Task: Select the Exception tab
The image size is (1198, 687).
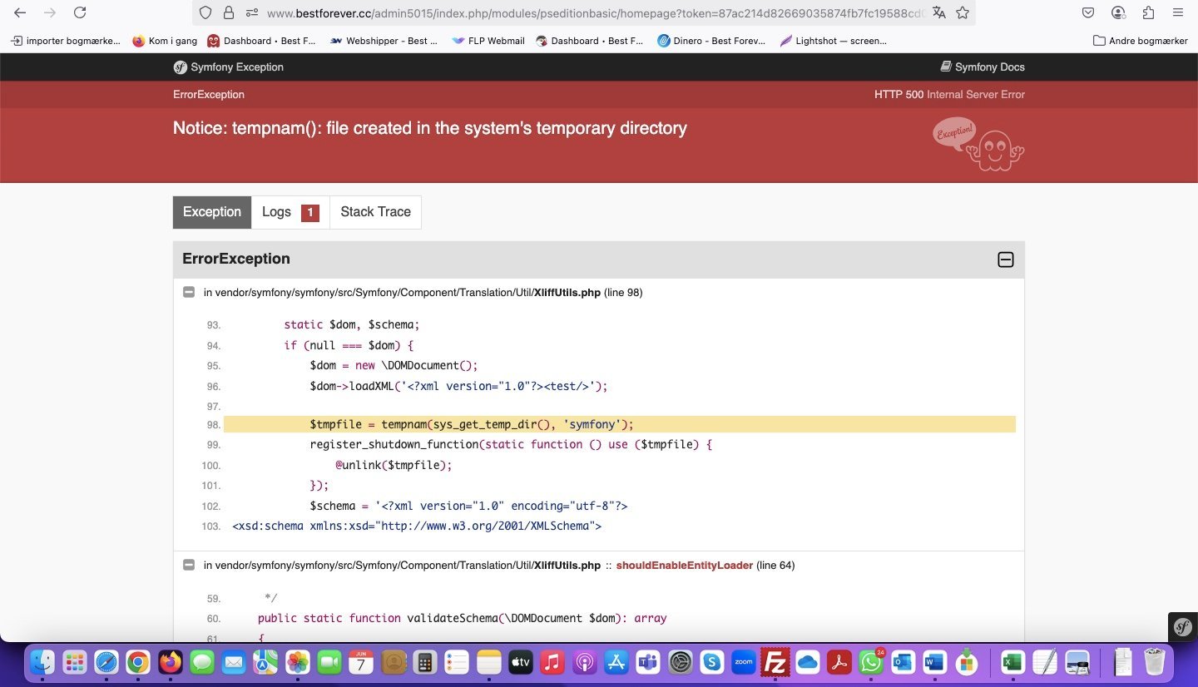Action: pyautogui.click(x=212, y=212)
